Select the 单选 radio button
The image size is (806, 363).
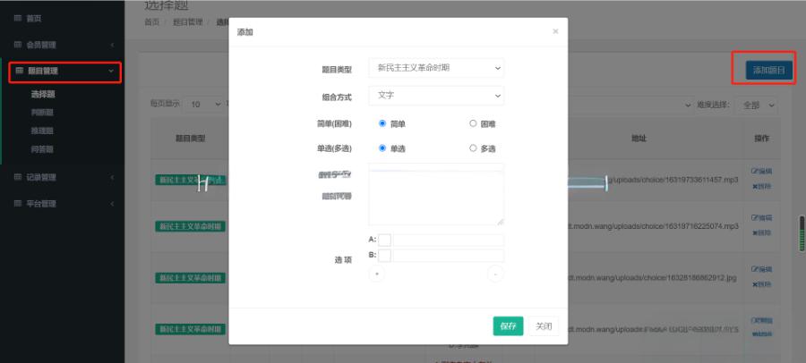(382, 148)
